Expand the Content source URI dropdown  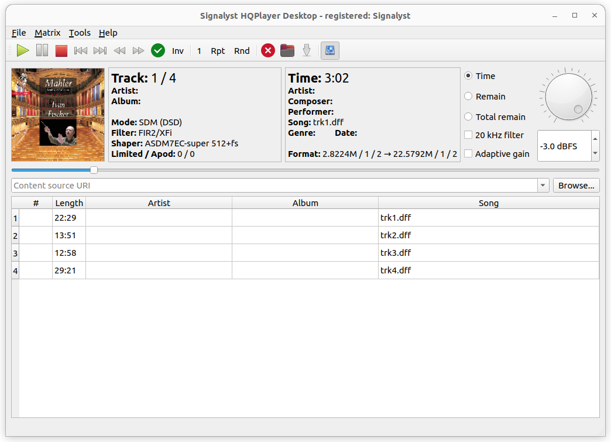[543, 186]
